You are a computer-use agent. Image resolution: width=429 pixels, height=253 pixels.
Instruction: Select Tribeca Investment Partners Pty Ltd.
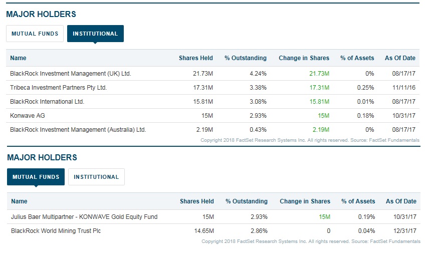59,88
